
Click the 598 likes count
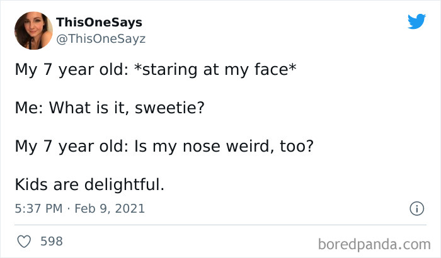tap(51, 241)
